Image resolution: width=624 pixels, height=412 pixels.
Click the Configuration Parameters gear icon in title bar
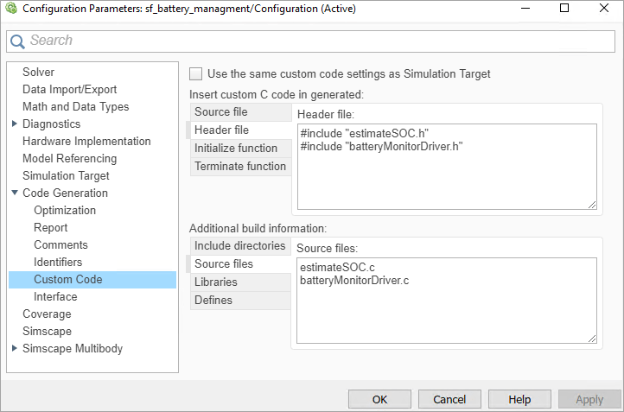pos(11,9)
